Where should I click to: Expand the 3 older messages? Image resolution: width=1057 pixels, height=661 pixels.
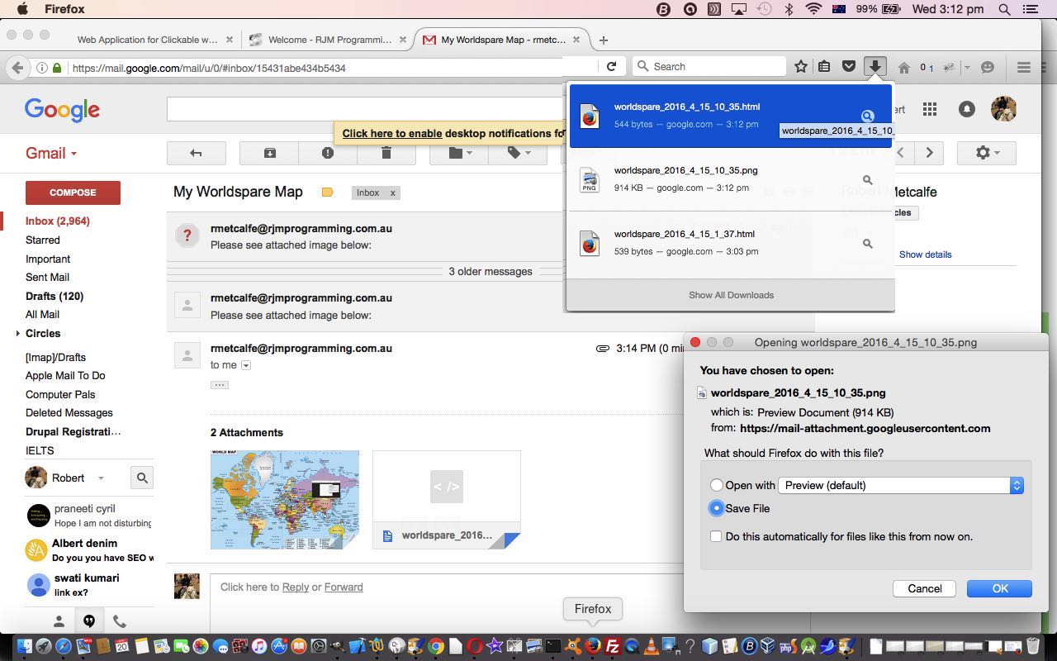pos(490,271)
